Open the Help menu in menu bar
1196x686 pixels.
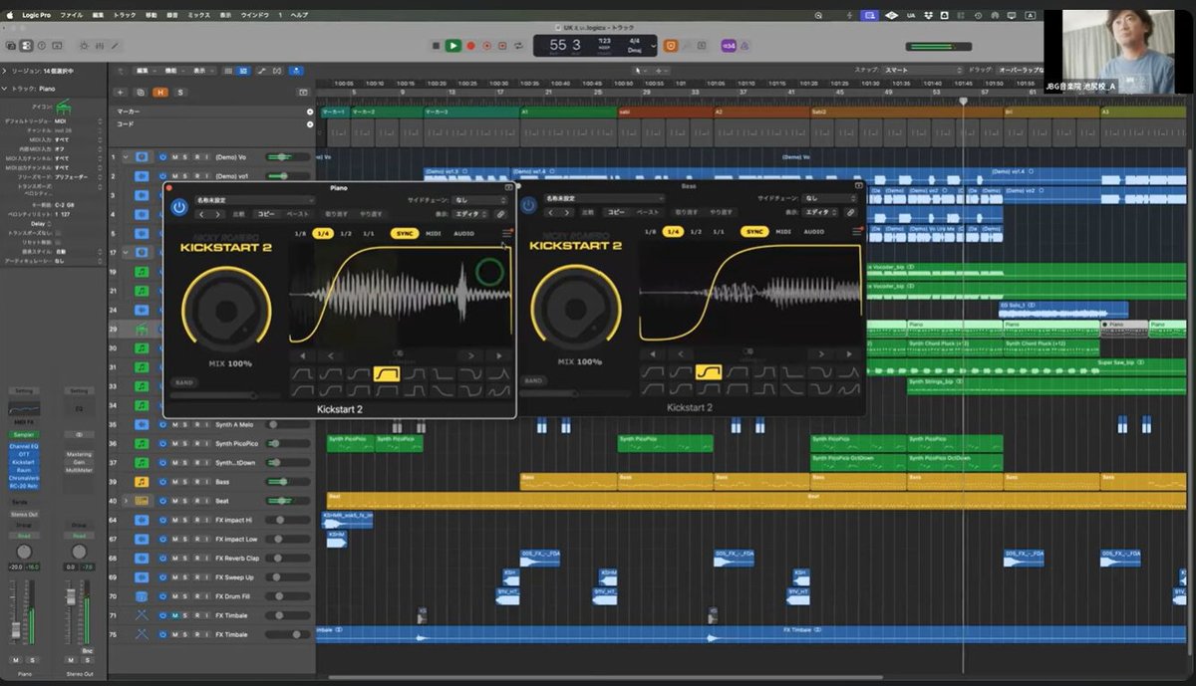(x=299, y=16)
